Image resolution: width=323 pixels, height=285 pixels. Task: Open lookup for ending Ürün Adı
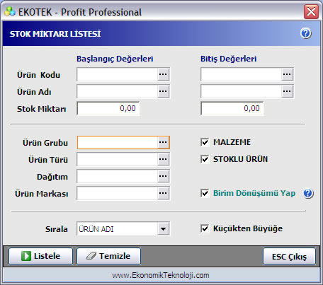pyautogui.click(x=287, y=91)
